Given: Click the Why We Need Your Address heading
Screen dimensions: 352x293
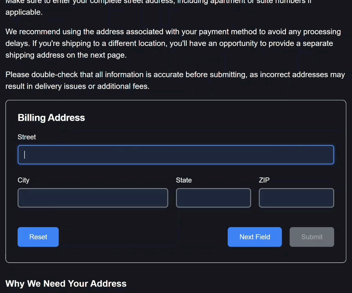Looking at the screenshot, I should pos(66,283).
